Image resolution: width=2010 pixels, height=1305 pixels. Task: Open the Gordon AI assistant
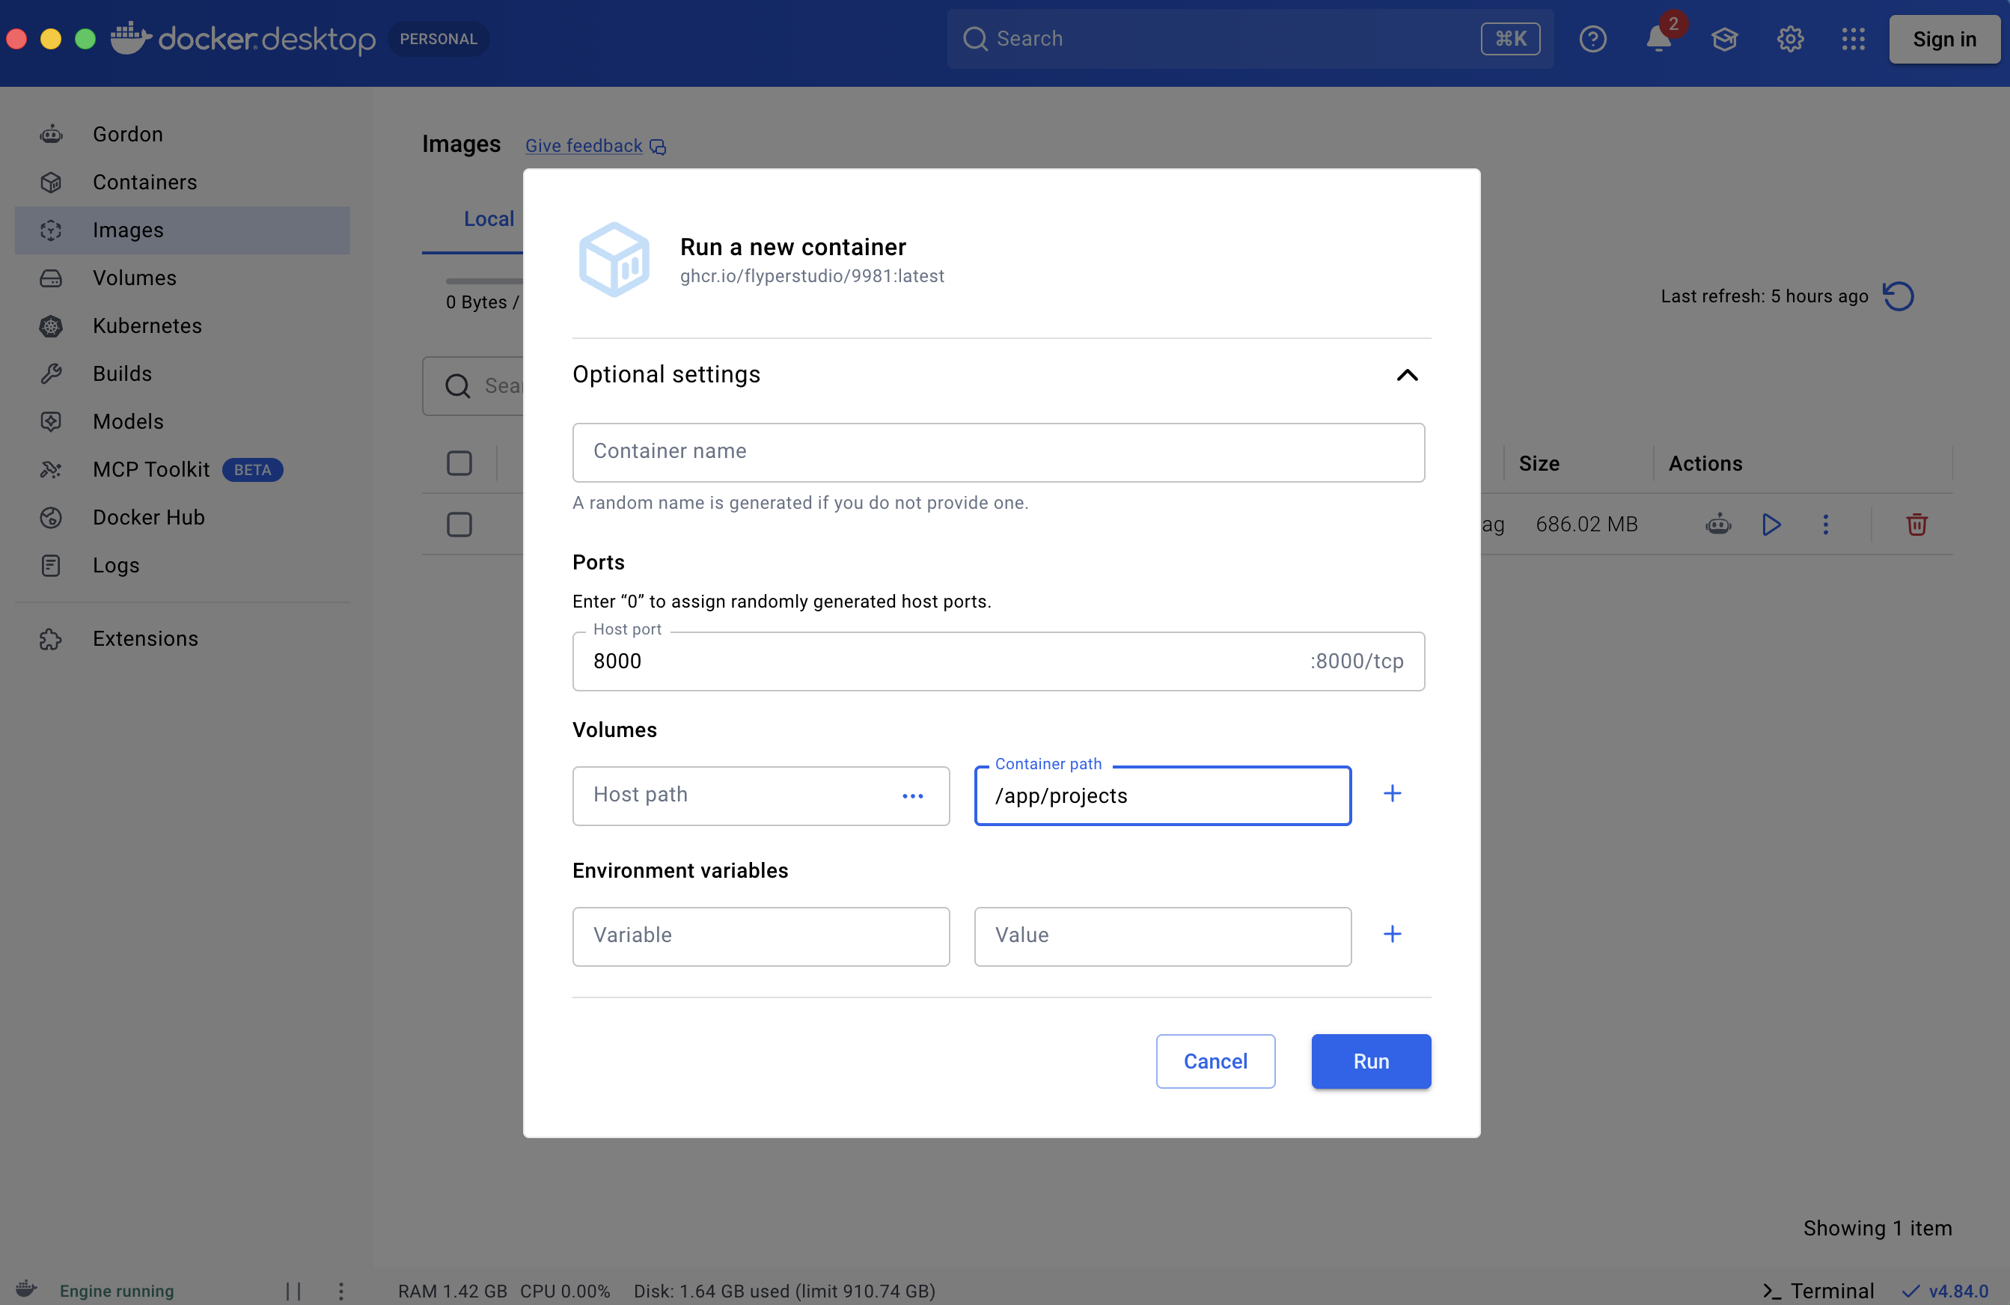pos(182,134)
